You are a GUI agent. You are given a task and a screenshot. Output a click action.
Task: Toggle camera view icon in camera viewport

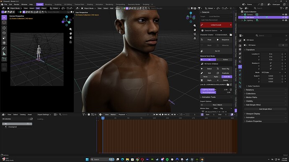point(71,38)
